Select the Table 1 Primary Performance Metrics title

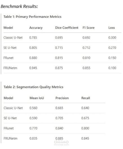tap(32, 17)
